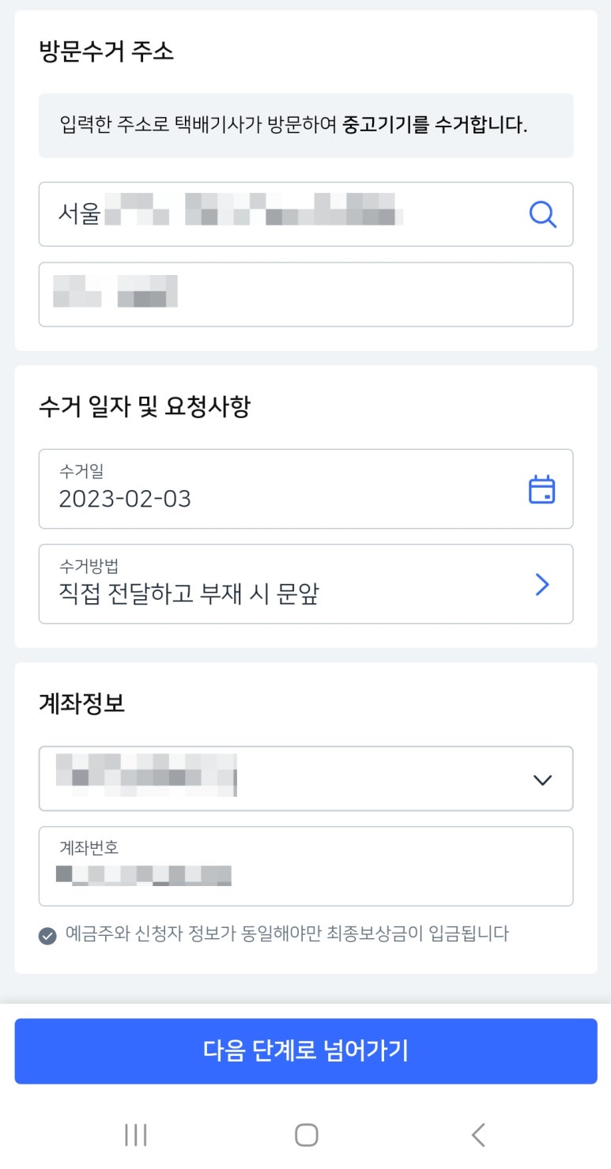Viewport: 611px width, 1169px height.
Task: Click the 최종보상금 deposit notice text
Action: pyautogui.click(x=287, y=934)
